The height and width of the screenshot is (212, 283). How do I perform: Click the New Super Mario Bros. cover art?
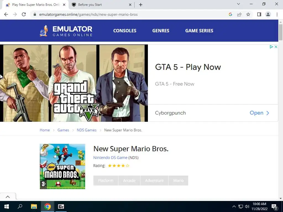[x=62, y=166]
